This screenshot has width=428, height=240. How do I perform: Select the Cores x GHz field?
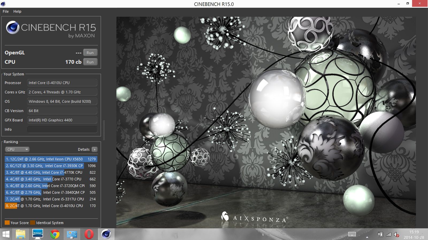point(62,92)
